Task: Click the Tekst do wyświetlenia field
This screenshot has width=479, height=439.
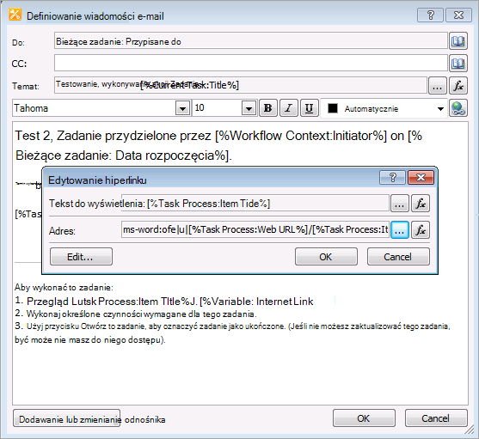Action: [x=255, y=203]
